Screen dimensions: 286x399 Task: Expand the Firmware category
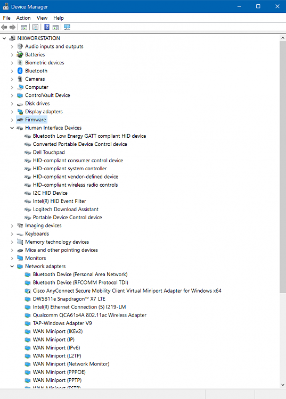pyautogui.click(x=12, y=120)
